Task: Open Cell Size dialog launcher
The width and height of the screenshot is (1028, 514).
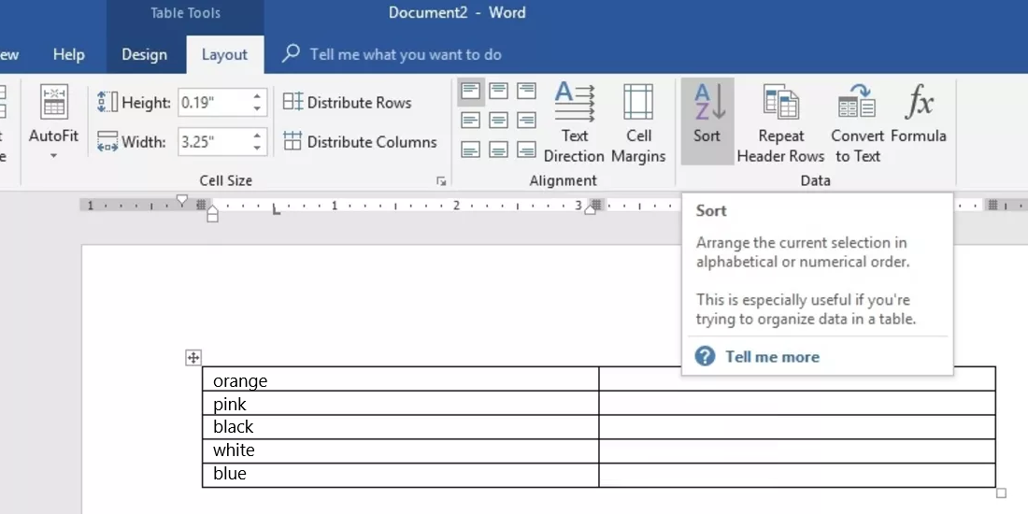Action: [441, 181]
